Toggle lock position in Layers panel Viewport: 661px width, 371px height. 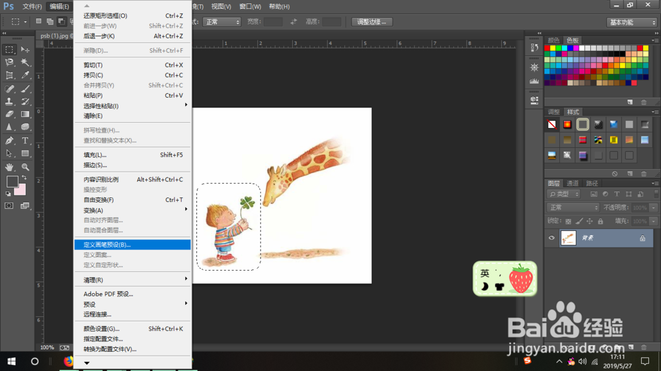point(590,221)
